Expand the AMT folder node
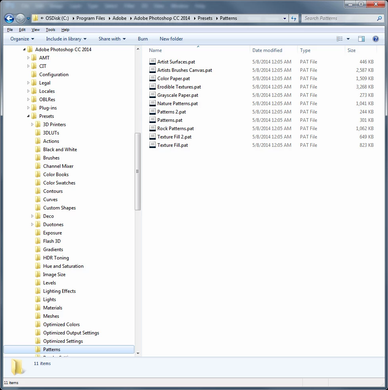Screen dimensions: 388x390 click(28, 58)
